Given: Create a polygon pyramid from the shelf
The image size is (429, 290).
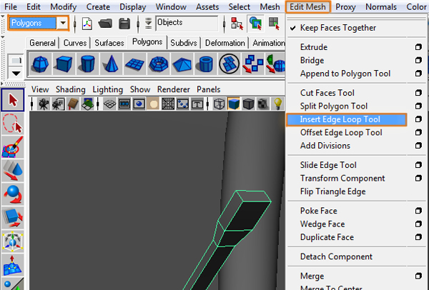Looking at the screenshot, I should 182,64.
